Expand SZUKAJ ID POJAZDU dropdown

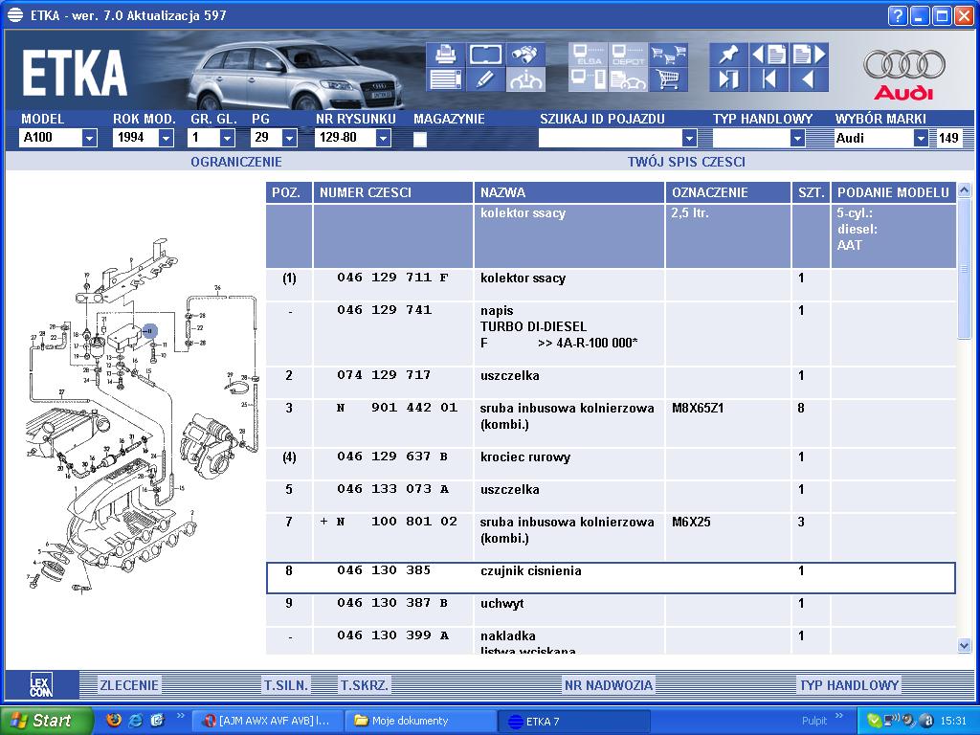point(689,138)
